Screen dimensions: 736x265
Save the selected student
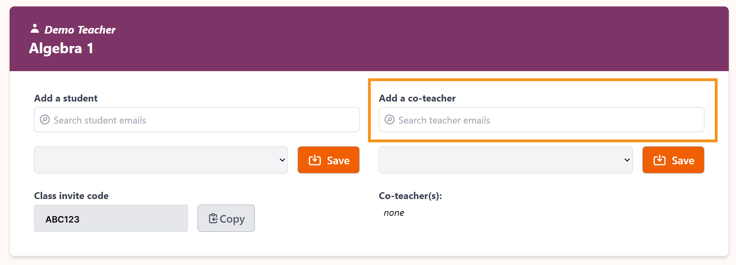328,160
